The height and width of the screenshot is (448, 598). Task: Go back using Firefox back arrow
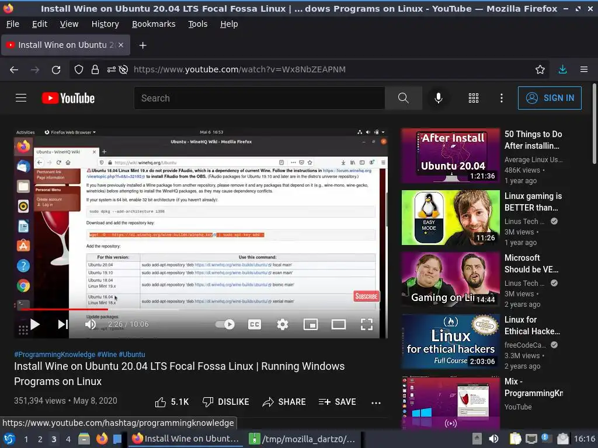[14, 69]
